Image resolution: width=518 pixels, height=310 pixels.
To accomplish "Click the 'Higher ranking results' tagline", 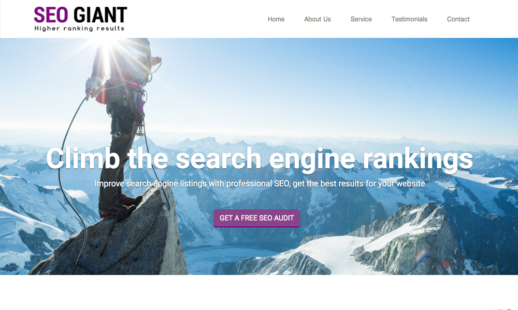I will coord(79,28).
